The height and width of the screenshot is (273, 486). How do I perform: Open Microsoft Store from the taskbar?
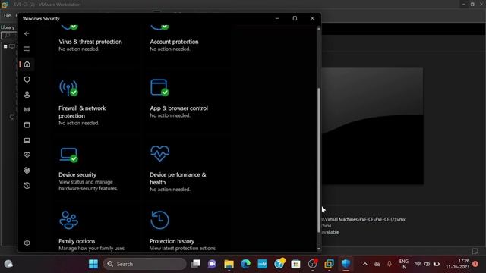coord(295,264)
